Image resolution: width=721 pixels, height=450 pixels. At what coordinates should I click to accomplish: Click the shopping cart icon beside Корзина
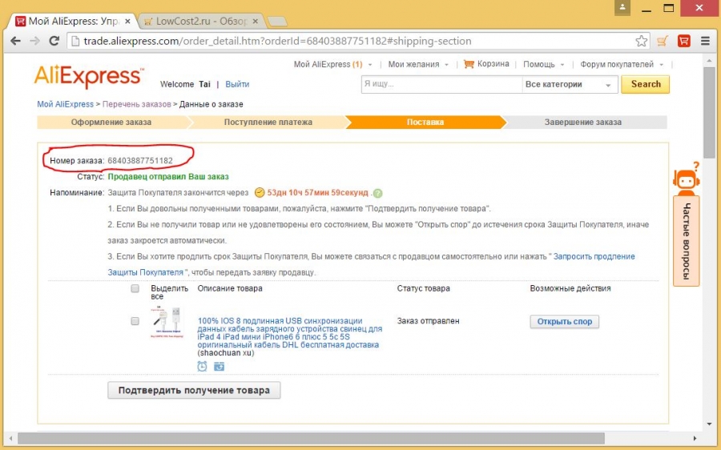click(469, 64)
